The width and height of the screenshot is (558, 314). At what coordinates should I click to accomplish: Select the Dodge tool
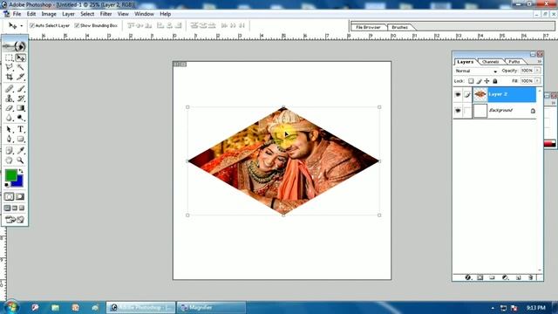(20, 118)
